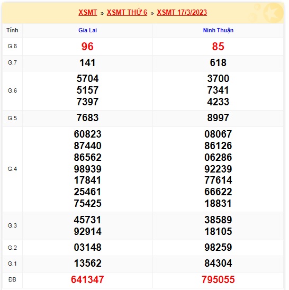Select Ninh Thuận G.5 result 8997

pos(218,118)
